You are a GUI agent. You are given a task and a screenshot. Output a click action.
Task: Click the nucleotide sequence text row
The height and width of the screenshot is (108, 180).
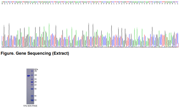pyautogui.click(x=90, y=2)
